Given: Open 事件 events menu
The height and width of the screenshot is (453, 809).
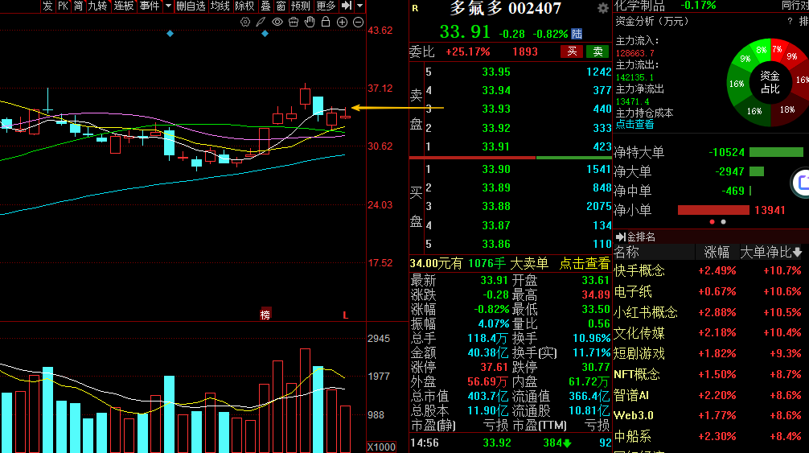Looking at the screenshot, I should [150, 6].
